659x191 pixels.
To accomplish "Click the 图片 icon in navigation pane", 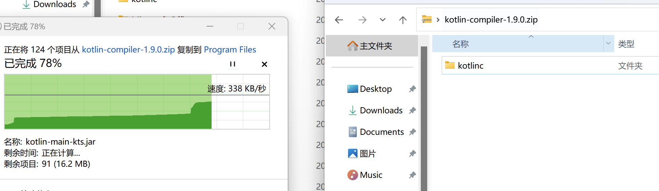I will [x=352, y=153].
